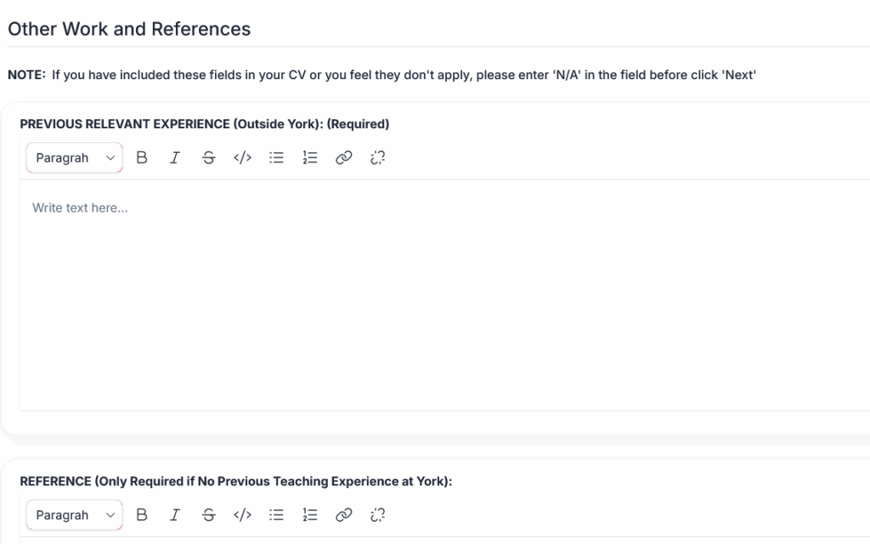The image size is (870, 544).
Task: Expand the chevron on the experience Paragraph selector
Action: (110, 157)
